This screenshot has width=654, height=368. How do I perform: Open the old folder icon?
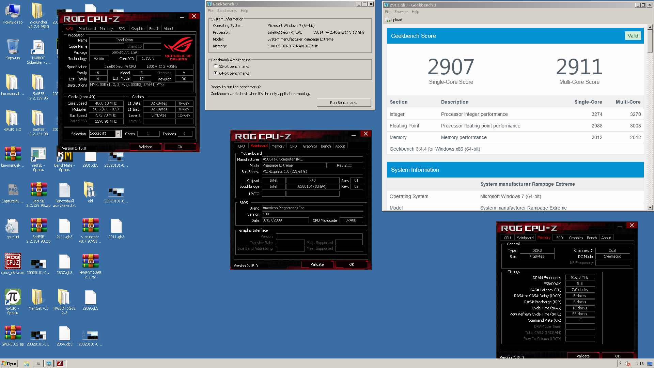pos(90,192)
